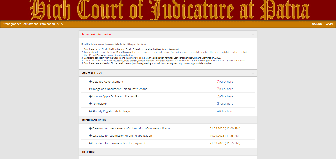
Task: Click the pencil-edit icon beside To Register link
Action: tap(218, 103)
